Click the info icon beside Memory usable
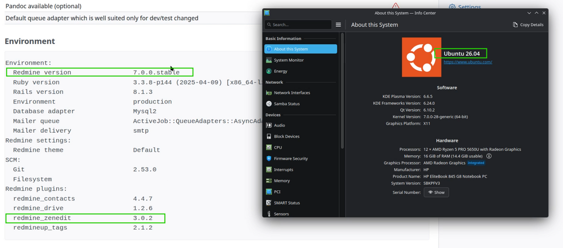The image size is (563, 248). pos(489,156)
